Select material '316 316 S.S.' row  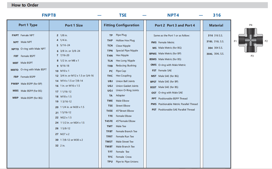[x=215, y=36]
